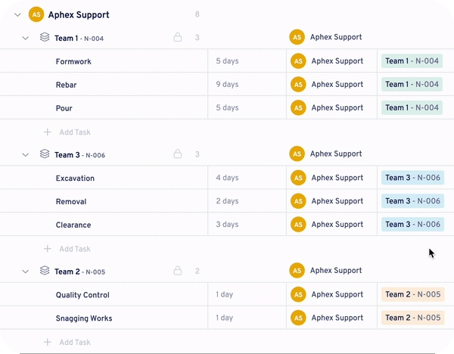Edit the 9 days duration for Rebar
The height and width of the screenshot is (354, 454).
(227, 85)
